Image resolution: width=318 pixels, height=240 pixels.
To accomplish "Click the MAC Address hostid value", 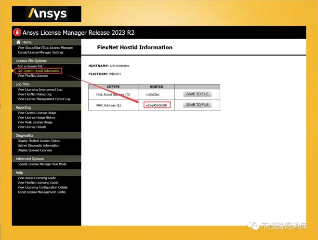I will (157, 105).
